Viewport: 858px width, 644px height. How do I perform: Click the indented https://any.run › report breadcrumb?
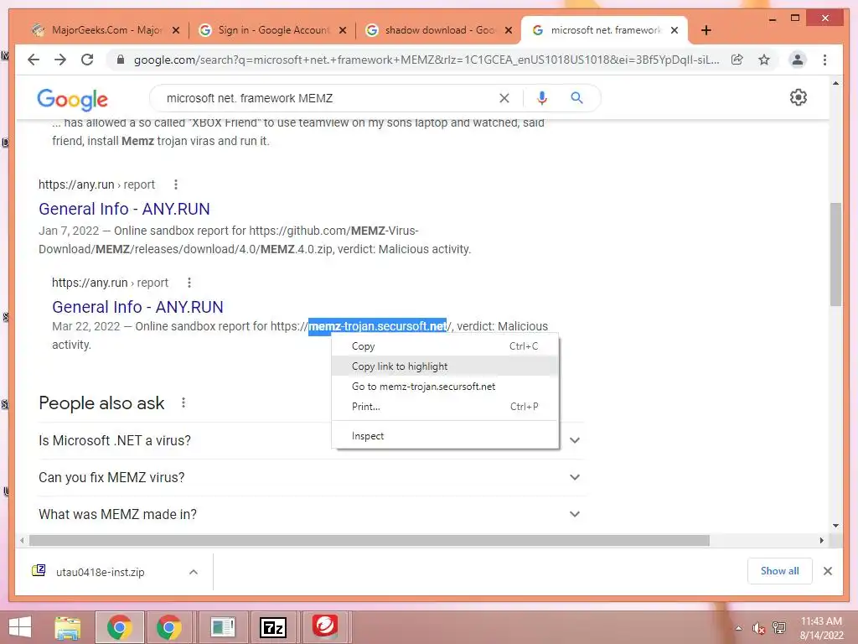coord(110,283)
